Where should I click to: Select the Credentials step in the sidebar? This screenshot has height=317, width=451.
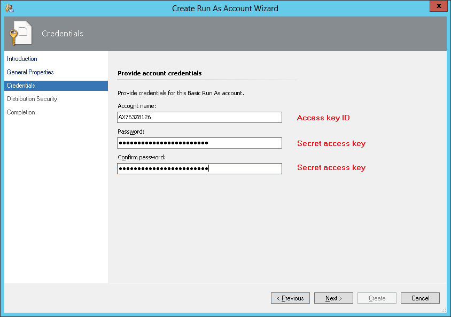click(x=21, y=86)
